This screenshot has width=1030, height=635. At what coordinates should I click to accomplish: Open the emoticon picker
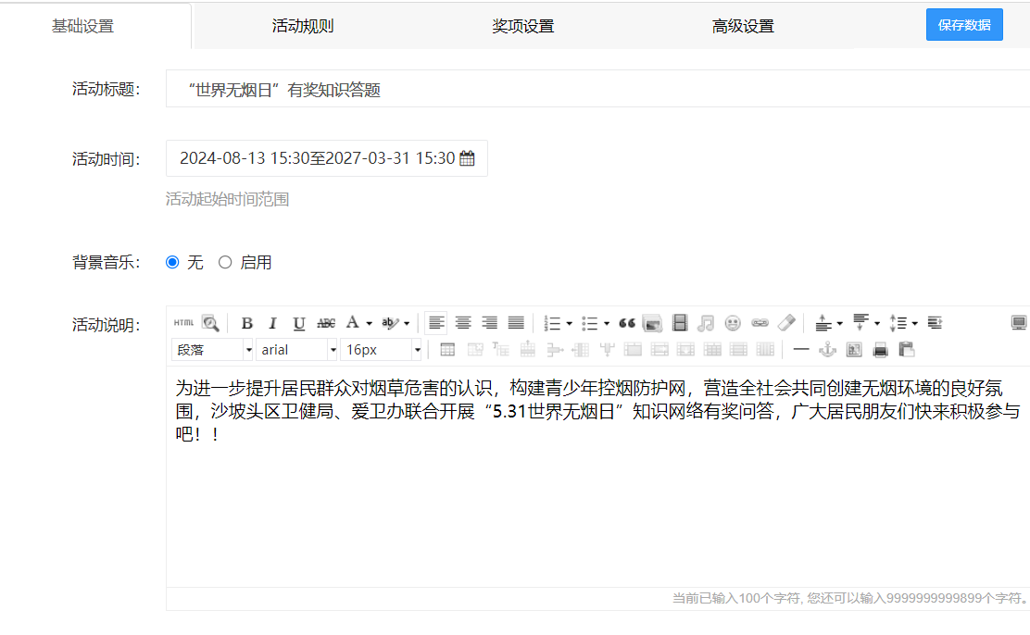732,323
